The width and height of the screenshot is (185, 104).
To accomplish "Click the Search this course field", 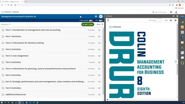I will click(159, 12).
